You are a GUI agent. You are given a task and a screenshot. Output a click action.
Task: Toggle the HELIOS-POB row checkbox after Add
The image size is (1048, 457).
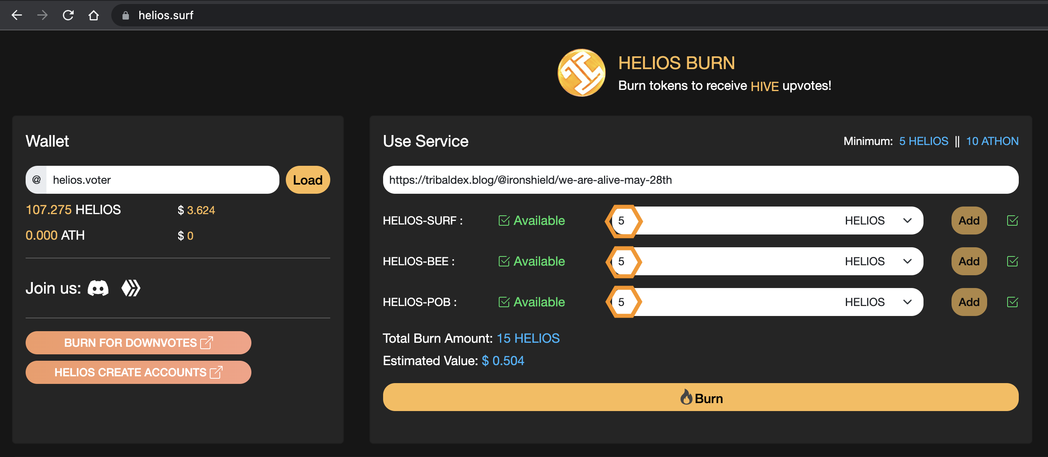pos(1012,302)
